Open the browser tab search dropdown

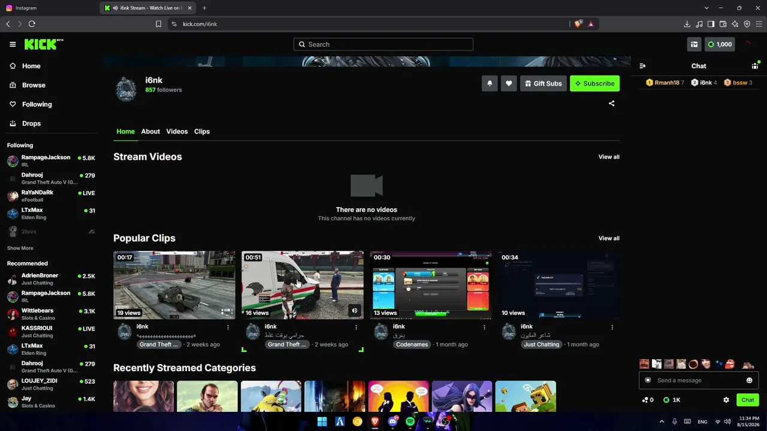pos(706,8)
